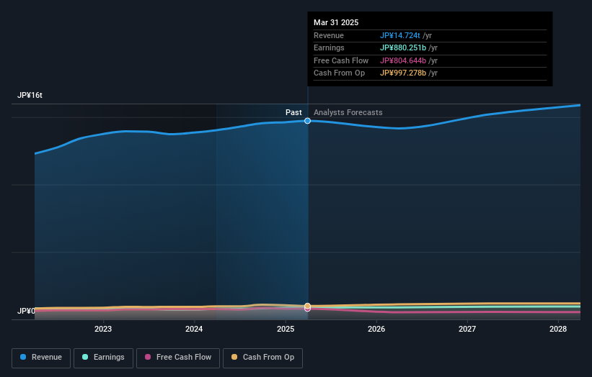Screen dimensions: 592x377
Task: Click the Cash From Op label in tooltip
Action: pos(339,73)
